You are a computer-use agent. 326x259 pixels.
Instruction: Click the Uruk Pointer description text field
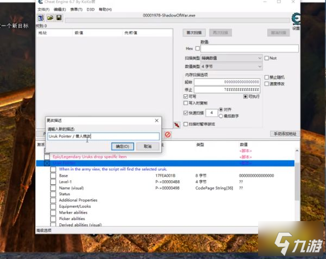[x=104, y=136]
